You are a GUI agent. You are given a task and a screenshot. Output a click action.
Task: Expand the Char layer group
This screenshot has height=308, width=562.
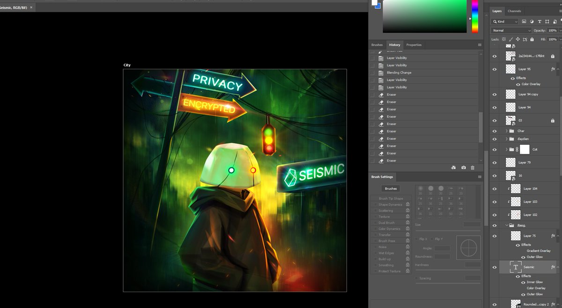507,131
